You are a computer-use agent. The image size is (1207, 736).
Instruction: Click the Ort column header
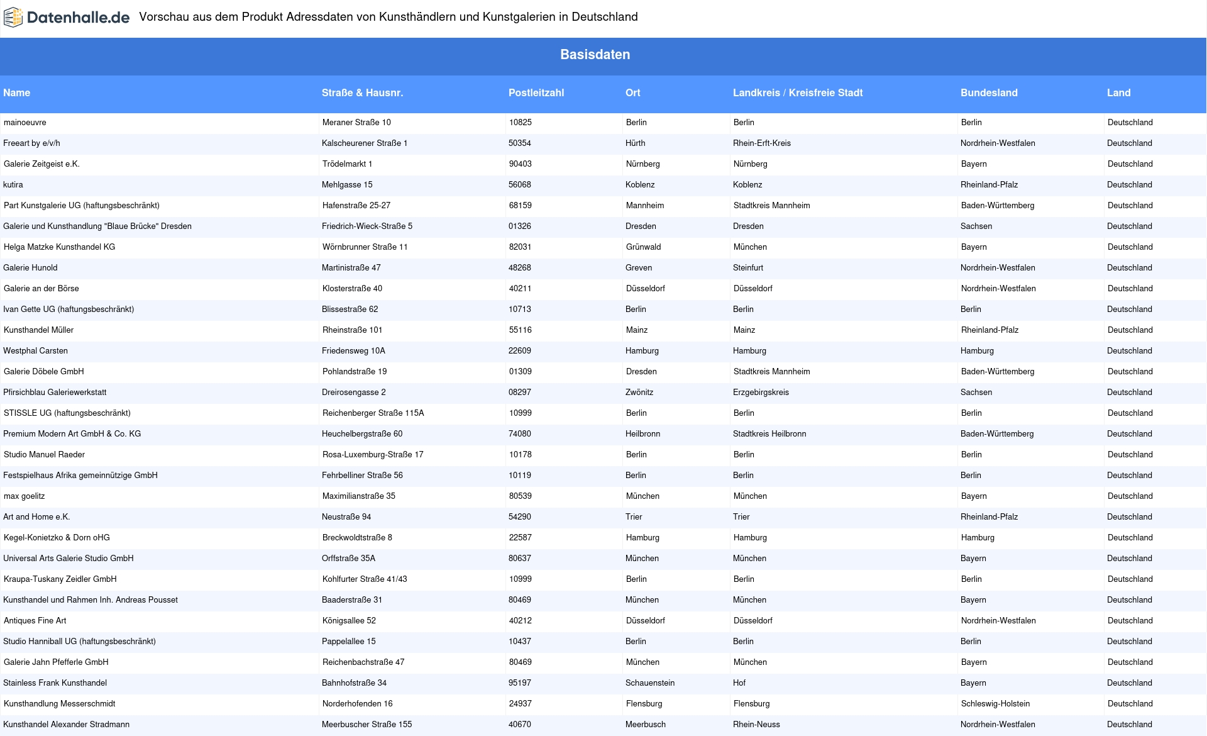[x=633, y=93]
